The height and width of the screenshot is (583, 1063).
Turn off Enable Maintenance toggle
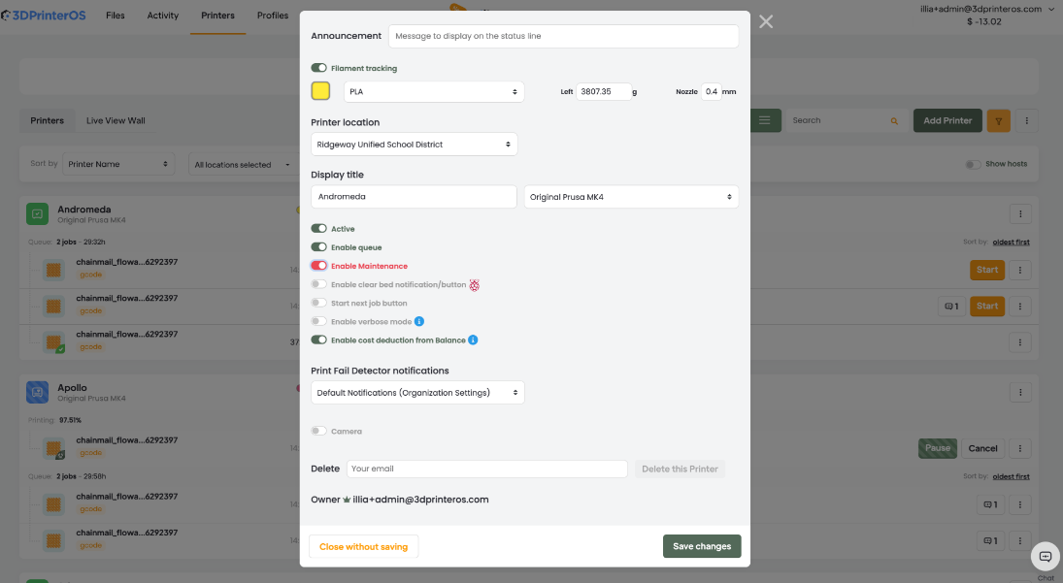coord(318,266)
